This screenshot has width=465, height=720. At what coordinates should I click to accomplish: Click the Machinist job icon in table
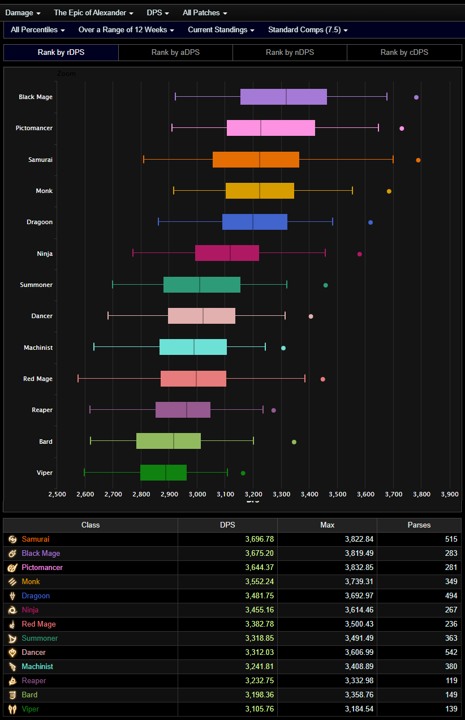[12, 667]
